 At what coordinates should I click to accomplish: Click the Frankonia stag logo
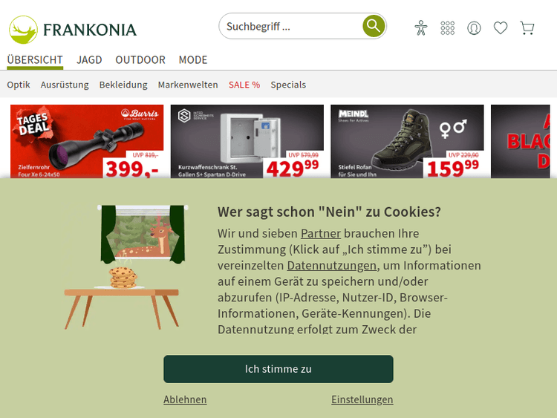pyautogui.click(x=23, y=30)
